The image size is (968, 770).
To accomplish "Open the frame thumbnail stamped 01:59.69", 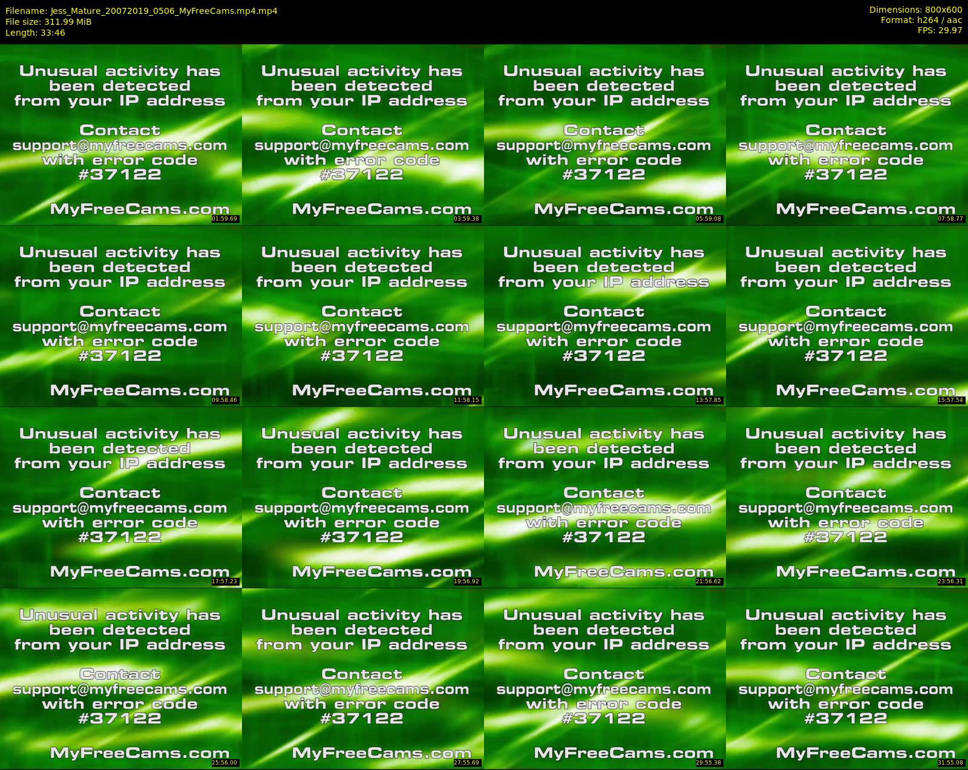I will click(x=121, y=134).
